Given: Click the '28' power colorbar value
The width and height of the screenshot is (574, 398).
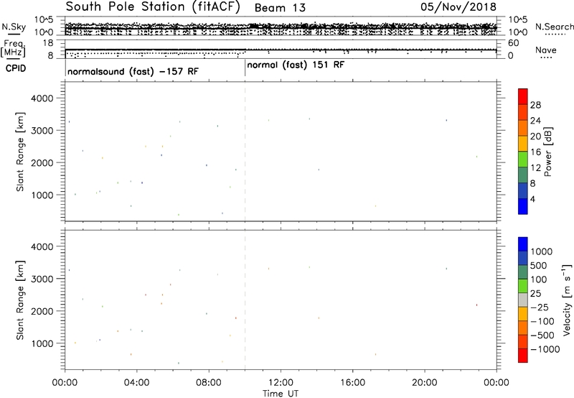Looking at the screenshot, I should click(535, 105).
